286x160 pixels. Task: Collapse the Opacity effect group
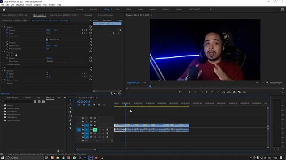(x=2, y=52)
